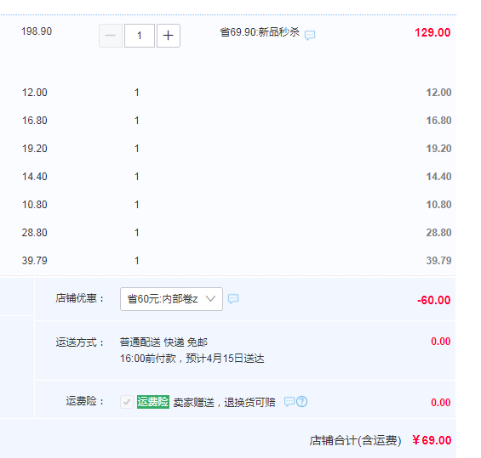This screenshot has height=458, width=481.
Task: Click subtotal 28.80 in right column
Action: tap(438, 233)
